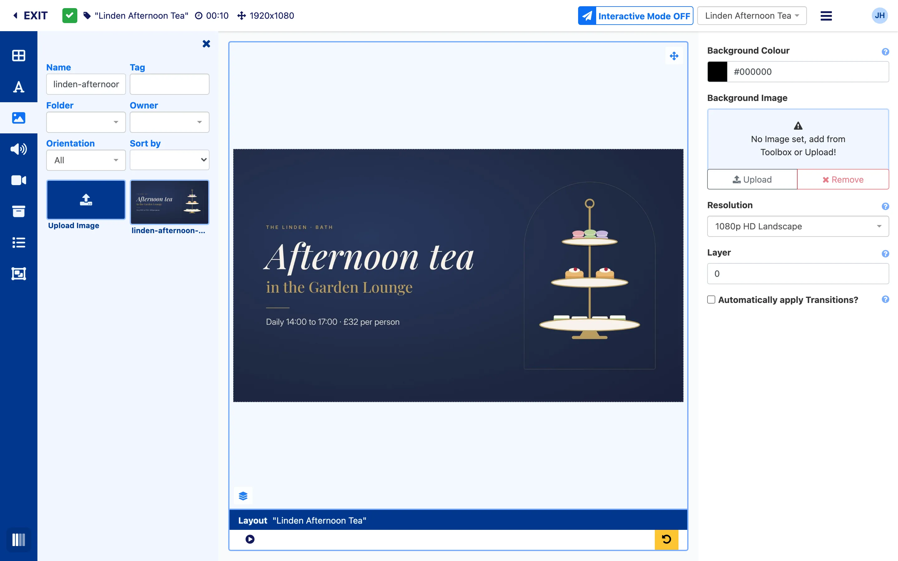This screenshot has height=561, width=898.
Task: Click the Name search field
Action: pyautogui.click(x=86, y=84)
